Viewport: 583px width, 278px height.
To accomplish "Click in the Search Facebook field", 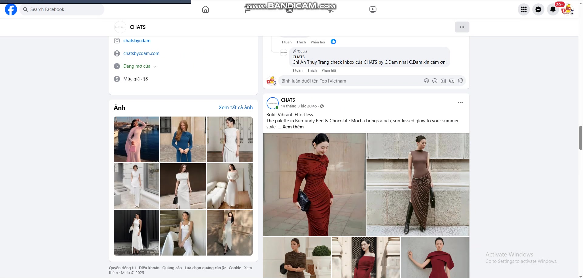I will [x=64, y=9].
